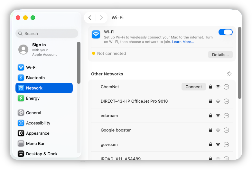This screenshot has width=252, height=170.
Task: Click Sign in with your Apple Account
Action: [x=44, y=49]
